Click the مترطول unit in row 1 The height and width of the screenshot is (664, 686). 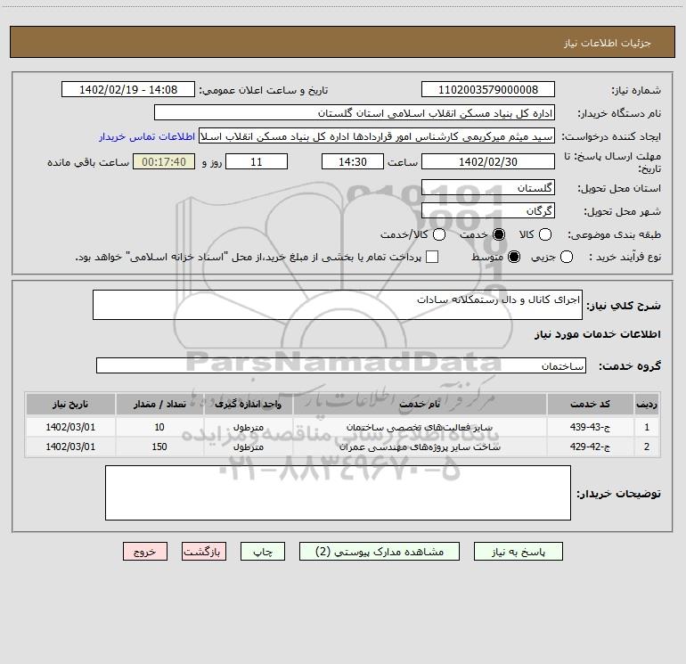pyautogui.click(x=248, y=427)
